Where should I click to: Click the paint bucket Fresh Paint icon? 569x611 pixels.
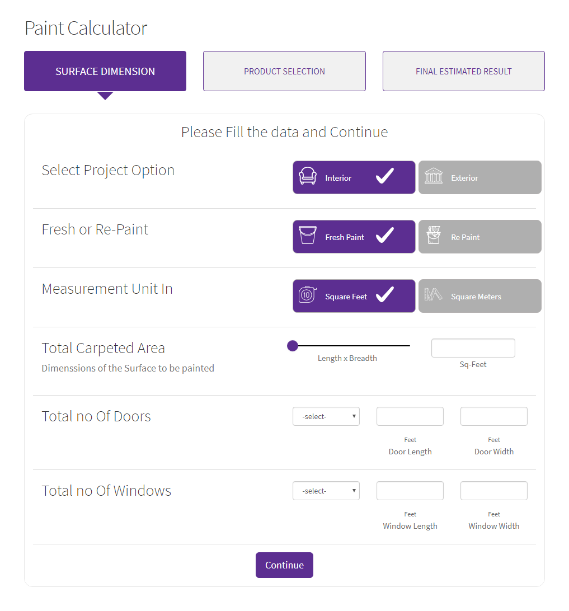click(x=308, y=236)
